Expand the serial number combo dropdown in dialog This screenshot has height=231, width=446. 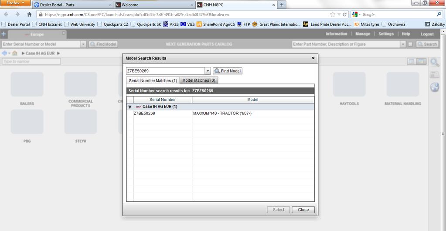[x=208, y=71]
